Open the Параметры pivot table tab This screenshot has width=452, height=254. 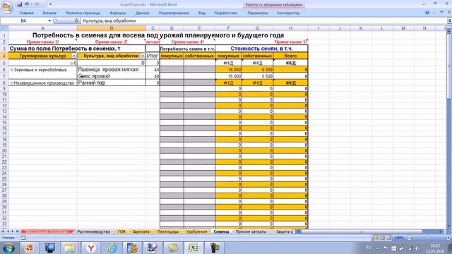point(257,13)
